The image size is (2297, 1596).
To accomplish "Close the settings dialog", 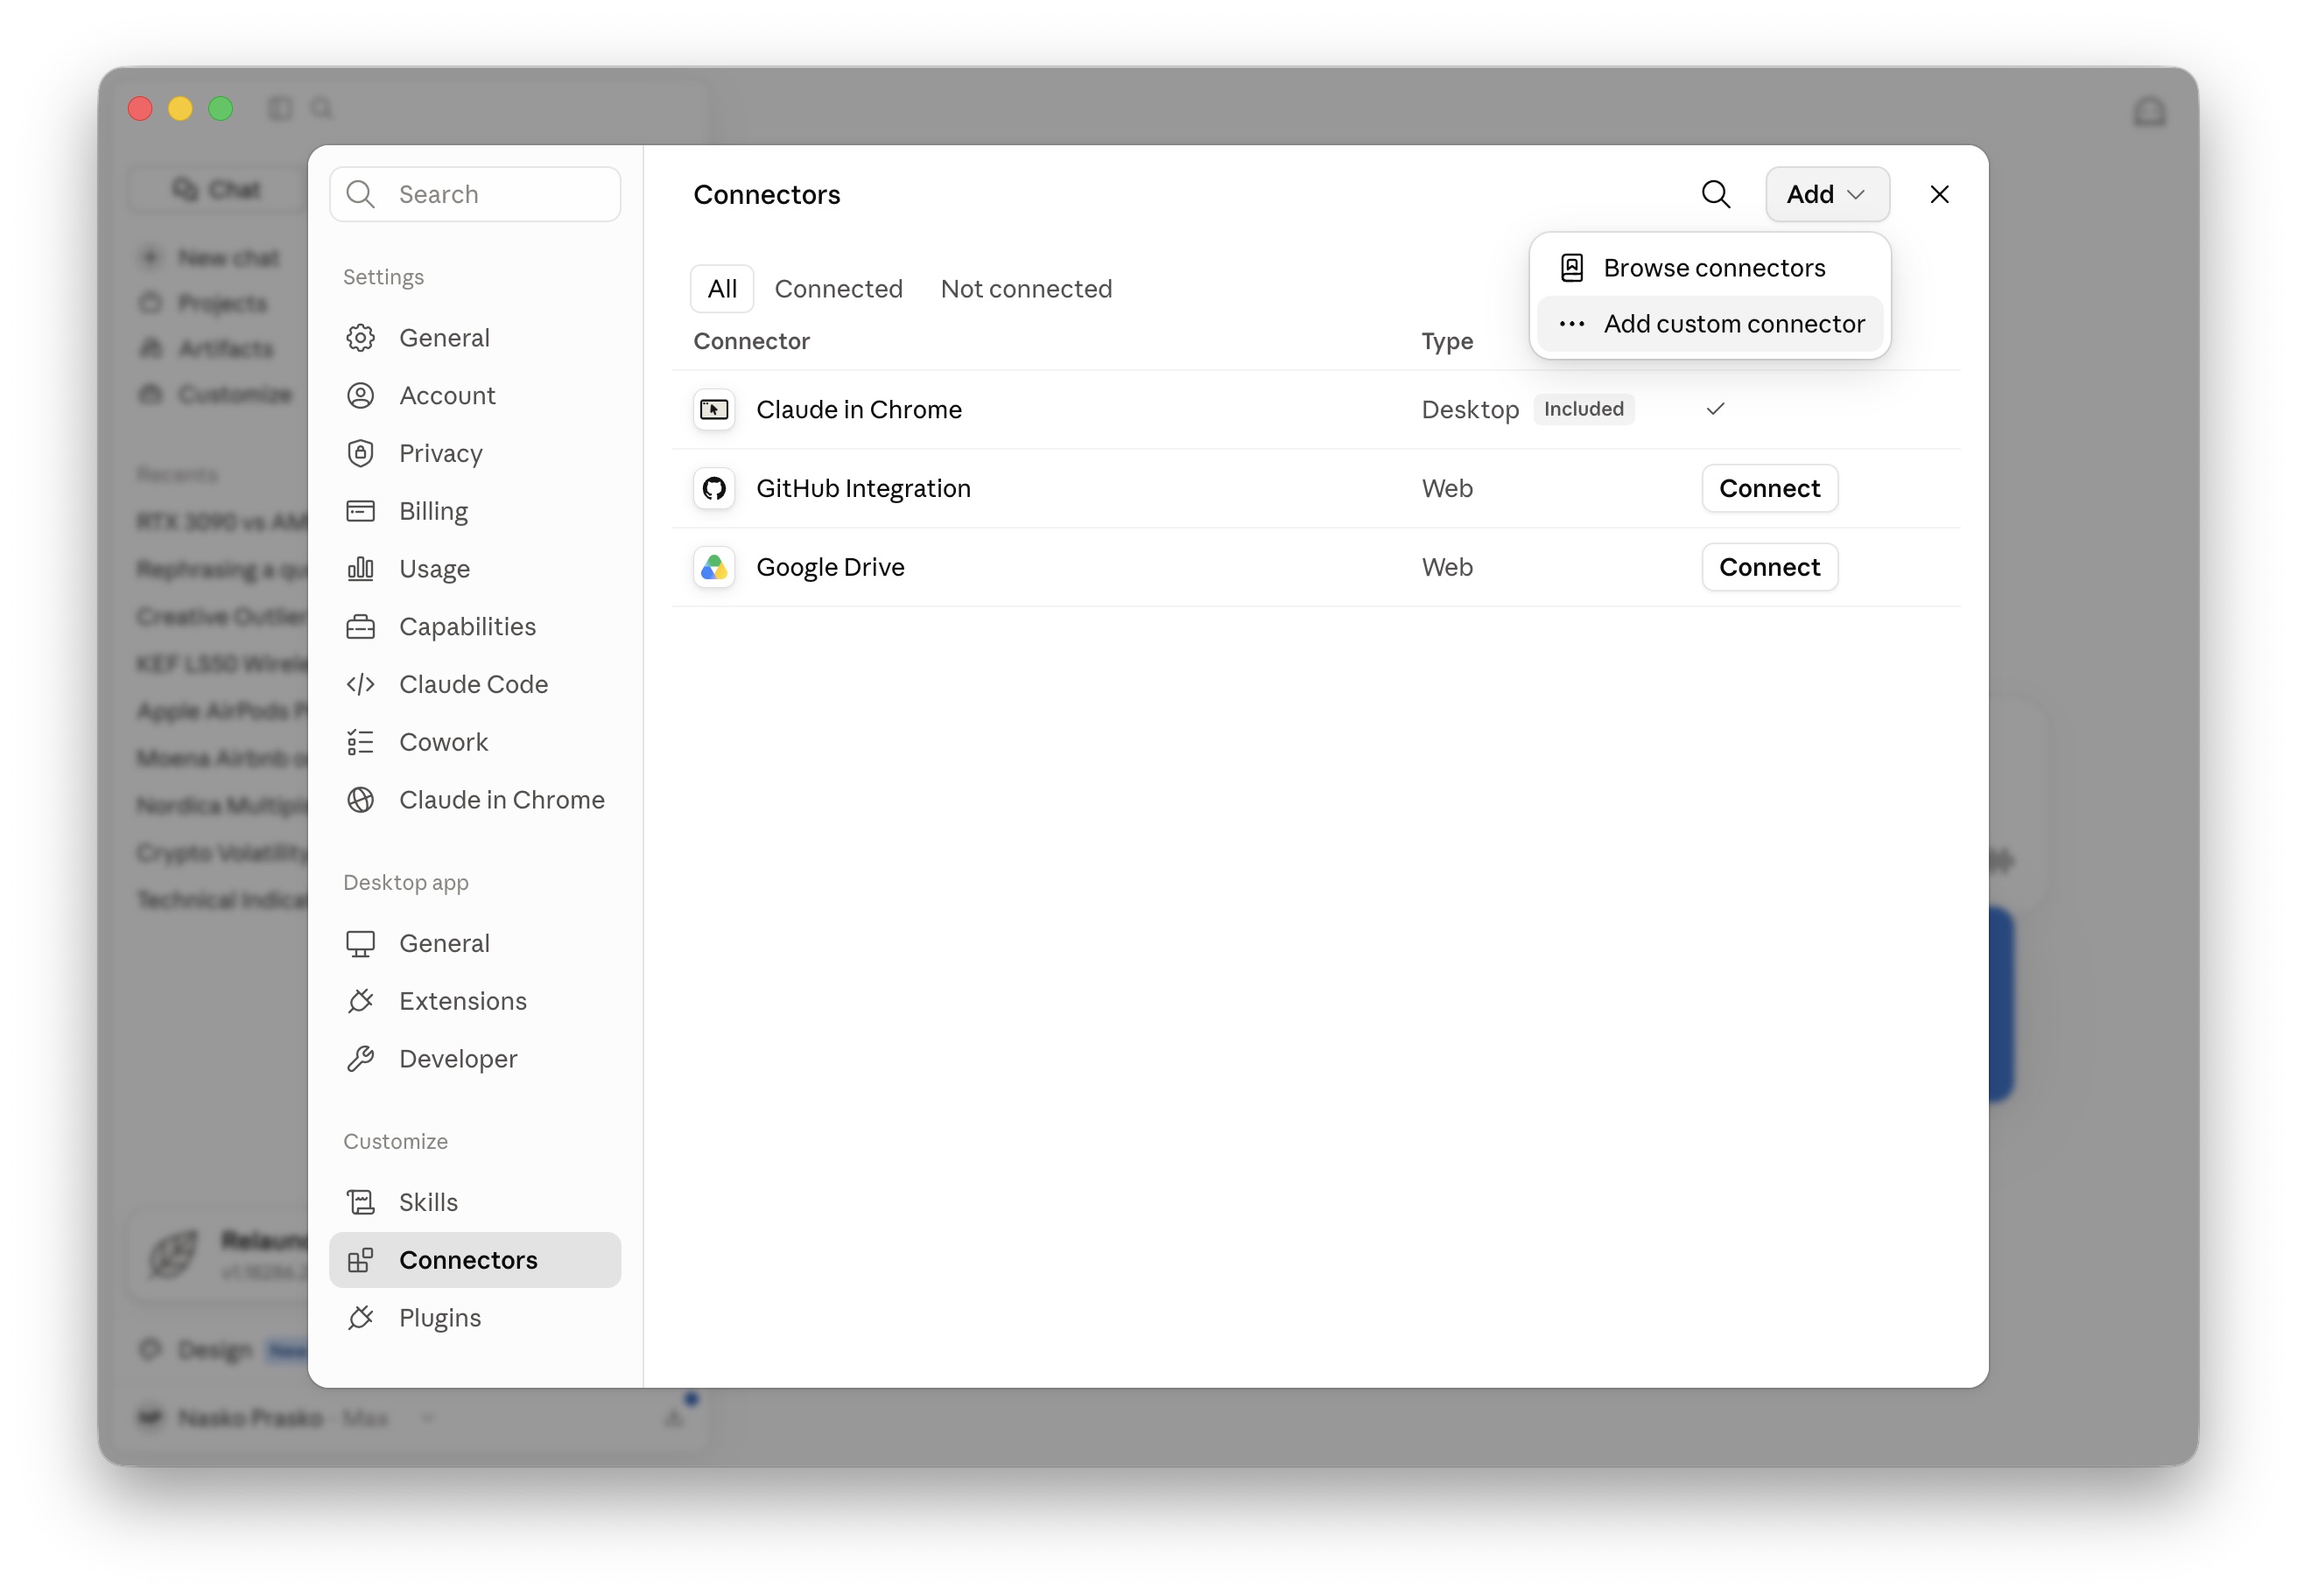I will pos(1939,194).
